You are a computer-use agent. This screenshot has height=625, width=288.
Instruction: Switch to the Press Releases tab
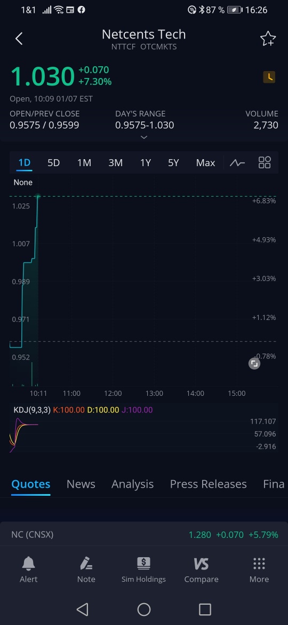[x=208, y=484]
